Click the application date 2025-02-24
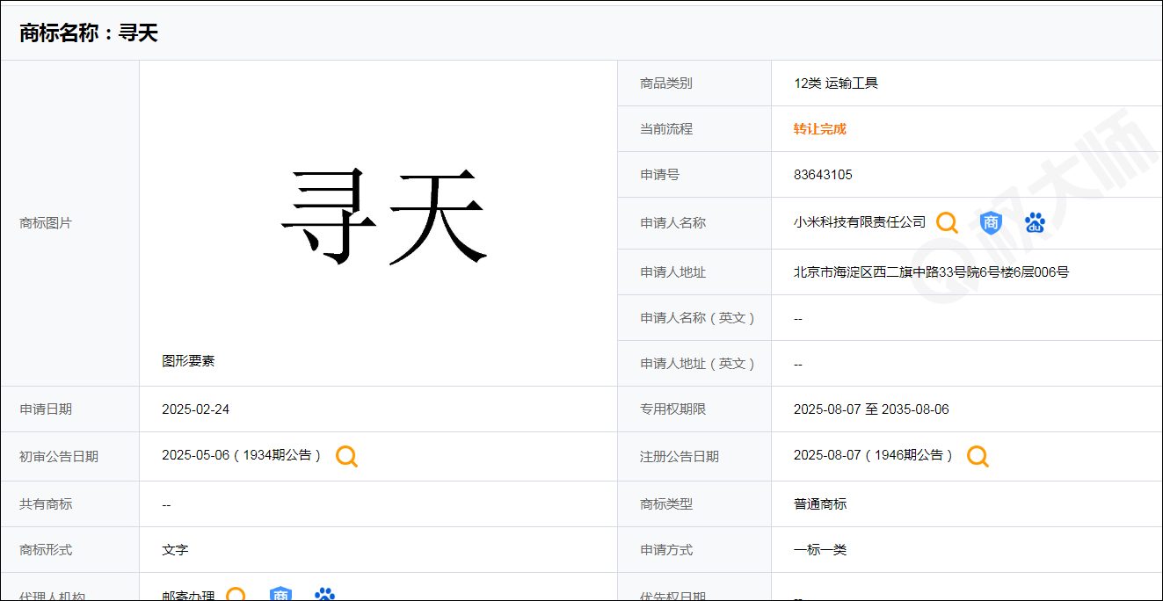This screenshot has width=1163, height=601. (195, 409)
